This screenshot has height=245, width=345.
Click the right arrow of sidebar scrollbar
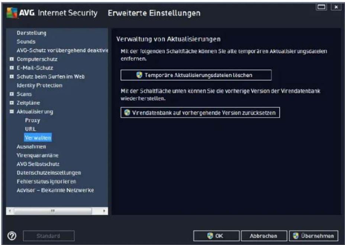(104, 211)
